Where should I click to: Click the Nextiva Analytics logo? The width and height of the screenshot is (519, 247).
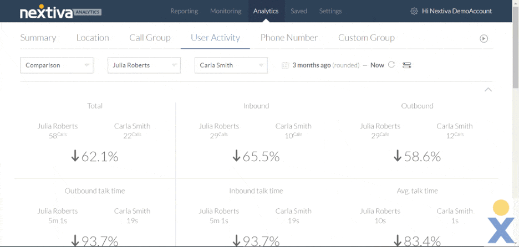click(60, 12)
